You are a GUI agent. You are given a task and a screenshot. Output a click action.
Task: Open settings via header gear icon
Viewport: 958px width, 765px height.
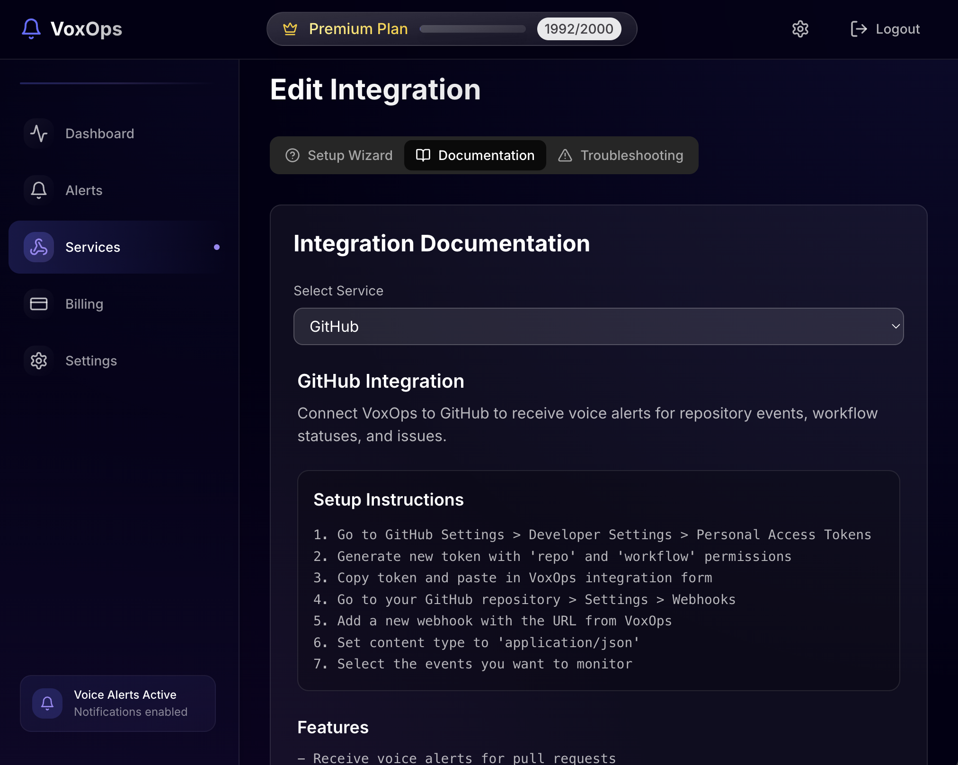pos(800,29)
